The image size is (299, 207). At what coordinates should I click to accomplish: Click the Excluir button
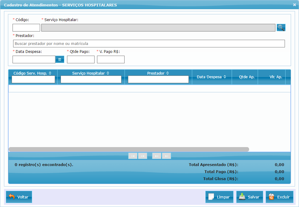[x=279, y=197]
